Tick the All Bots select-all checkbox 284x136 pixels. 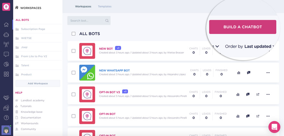click(73, 34)
